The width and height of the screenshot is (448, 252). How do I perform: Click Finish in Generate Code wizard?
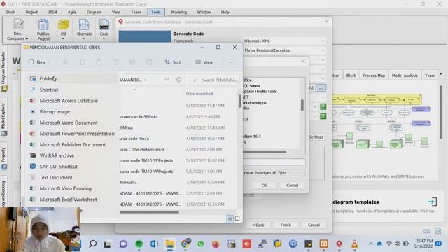click(286, 225)
